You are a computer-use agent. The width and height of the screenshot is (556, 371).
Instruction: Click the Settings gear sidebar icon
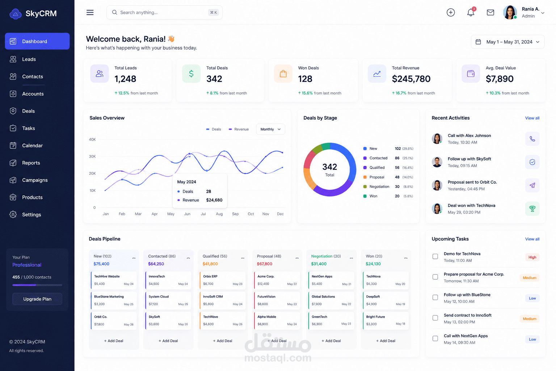[13, 214]
